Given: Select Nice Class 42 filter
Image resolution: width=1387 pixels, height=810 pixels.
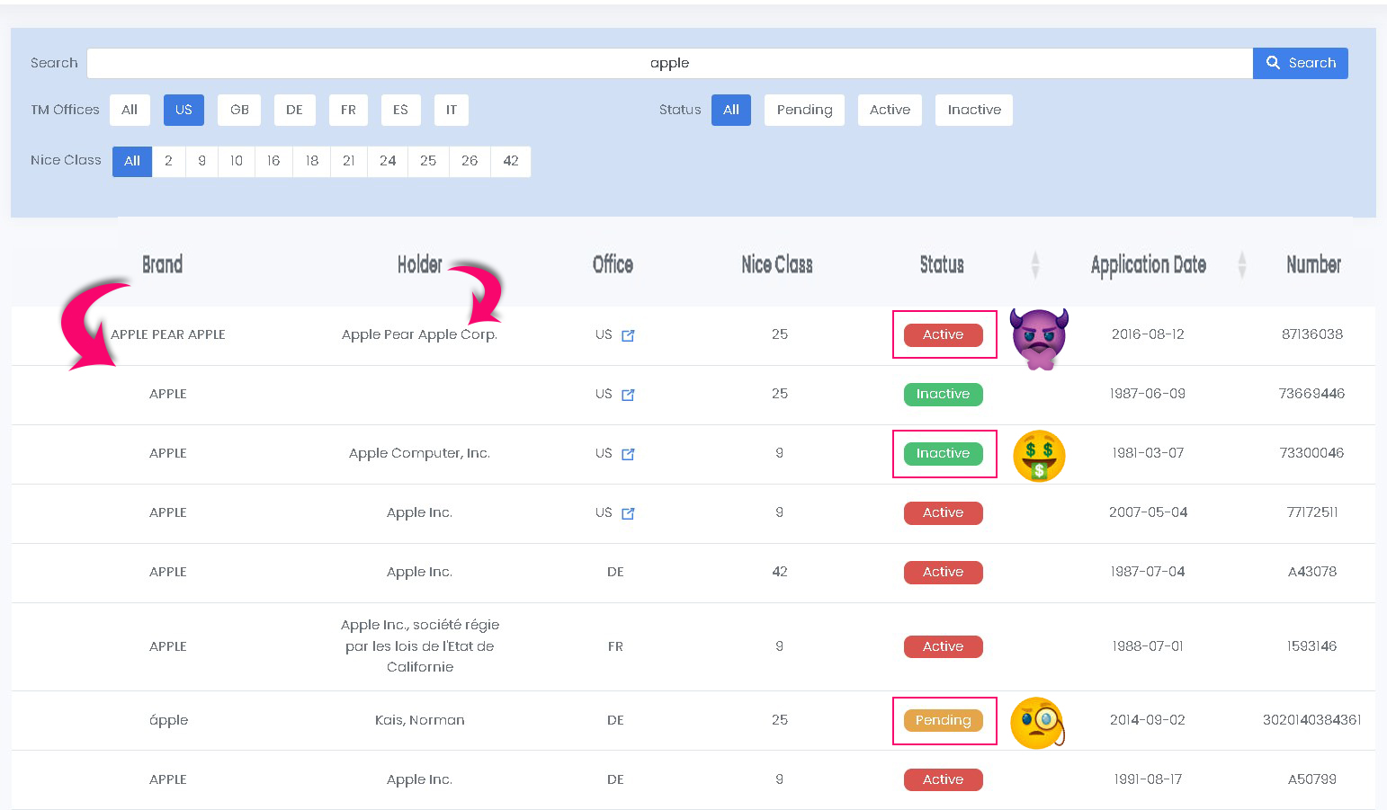Looking at the screenshot, I should click(511, 161).
